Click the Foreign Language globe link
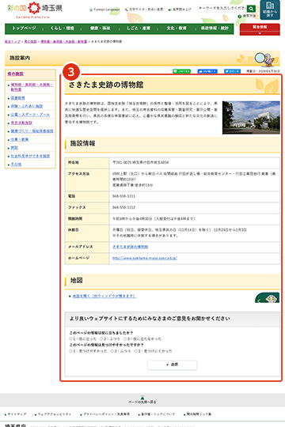This screenshot has width=285, height=427. coord(104,9)
